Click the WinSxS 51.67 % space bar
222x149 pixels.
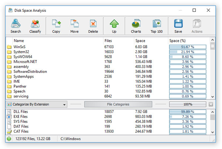click(188, 47)
